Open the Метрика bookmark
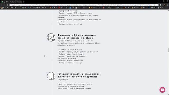 (144, 8)
